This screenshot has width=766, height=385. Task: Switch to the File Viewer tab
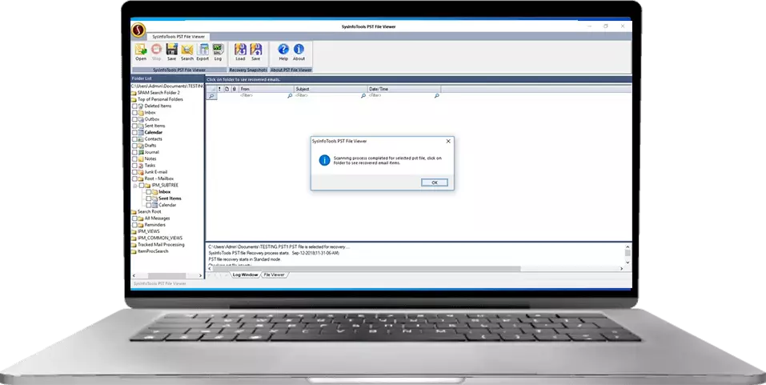(x=274, y=275)
